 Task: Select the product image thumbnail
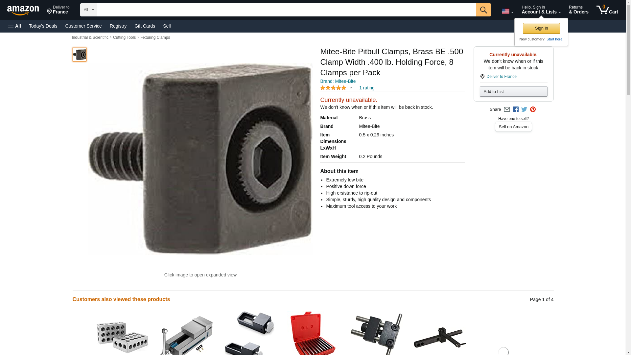tap(79, 55)
